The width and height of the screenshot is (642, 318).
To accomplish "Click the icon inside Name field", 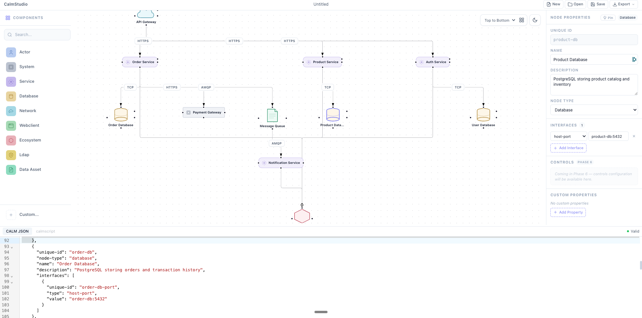I will tap(634, 59).
